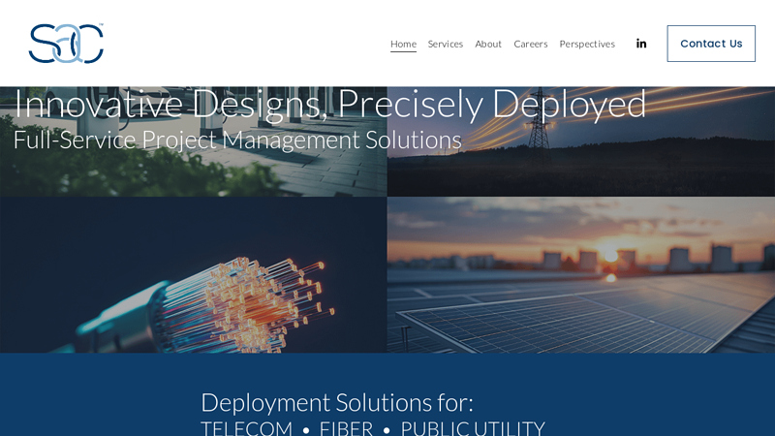Select the FIBER text in the banner
This screenshot has height=436, width=775.
coord(346,428)
